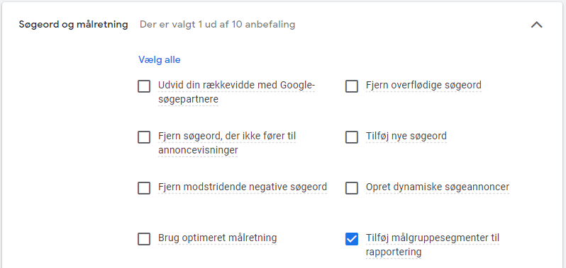This screenshot has width=566, height=268.
Task: Click the Vælg alle link
Action: [159, 59]
